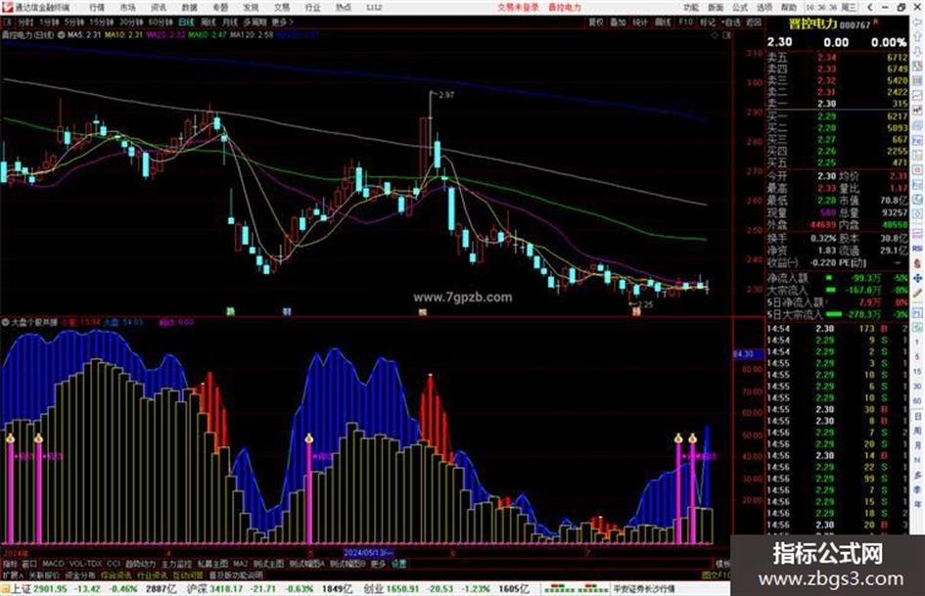Click the 统计 statistics button
This screenshot has height=596, width=925.
[x=640, y=22]
